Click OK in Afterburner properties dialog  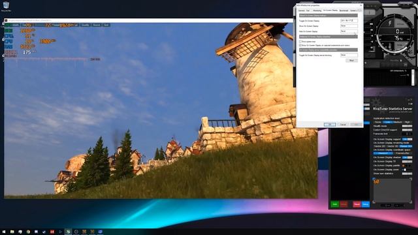tap(330, 125)
